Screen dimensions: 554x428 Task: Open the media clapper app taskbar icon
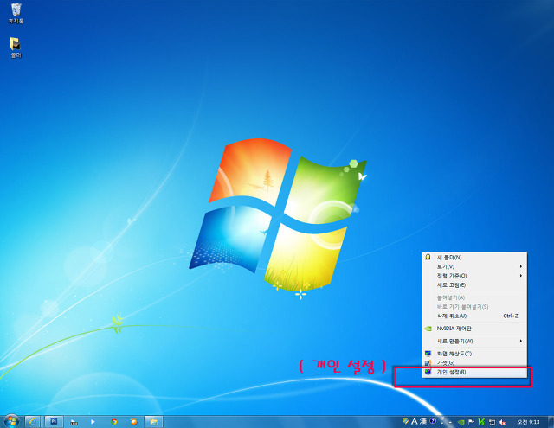[74, 422]
